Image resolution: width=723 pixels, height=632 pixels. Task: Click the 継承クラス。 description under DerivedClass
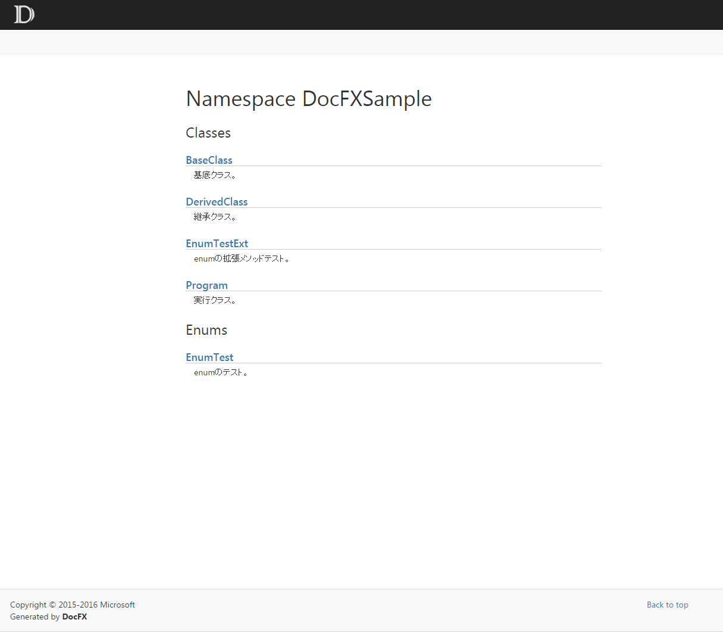pos(215,217)
